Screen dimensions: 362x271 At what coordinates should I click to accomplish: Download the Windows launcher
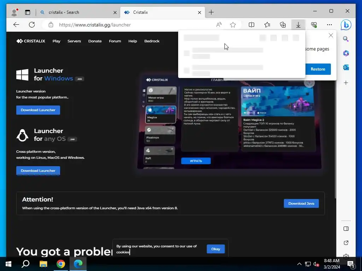[x=38, y=110]
